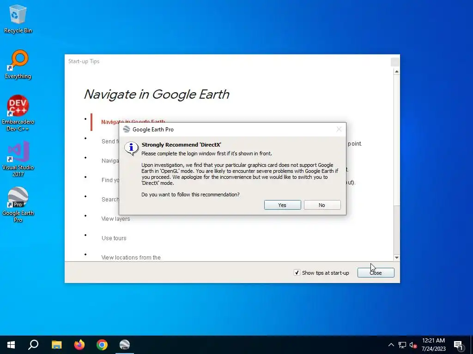Open taskbar Search
Screen dimensions: 473x354
click(x=33, y=345)
